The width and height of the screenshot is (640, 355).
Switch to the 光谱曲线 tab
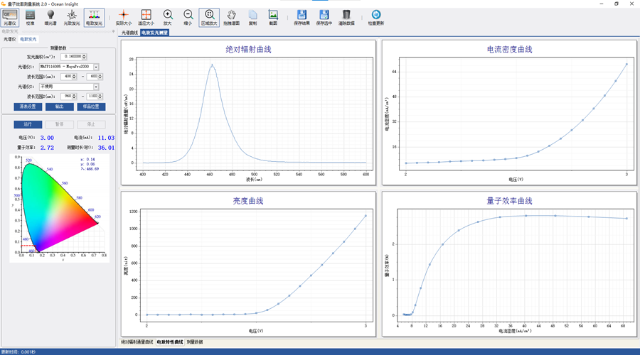pyautogui.click(x=129, y=33)
